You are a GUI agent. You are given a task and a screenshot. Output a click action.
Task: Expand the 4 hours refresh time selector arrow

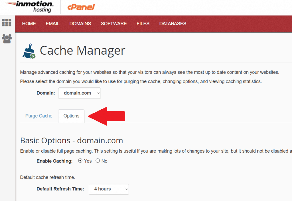[x=126, y=189]
